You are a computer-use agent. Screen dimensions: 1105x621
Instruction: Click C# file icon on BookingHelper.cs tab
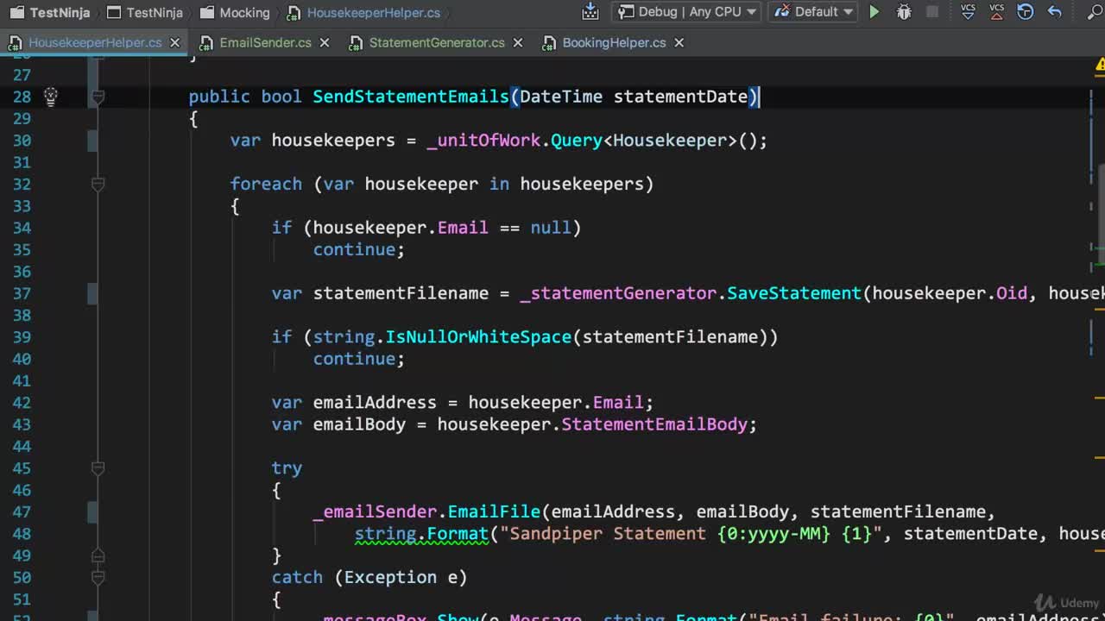pyautogui.click(x=549, y=42)
